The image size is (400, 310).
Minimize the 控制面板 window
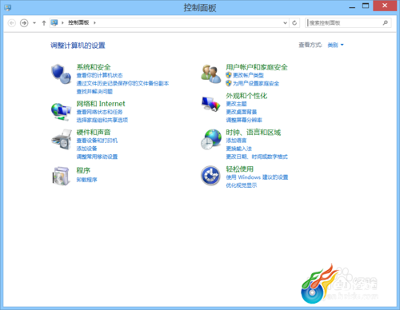tap(352, 6)
